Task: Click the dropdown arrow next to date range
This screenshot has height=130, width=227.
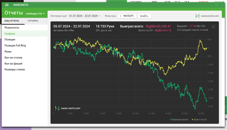Action: tap(100, 16)
